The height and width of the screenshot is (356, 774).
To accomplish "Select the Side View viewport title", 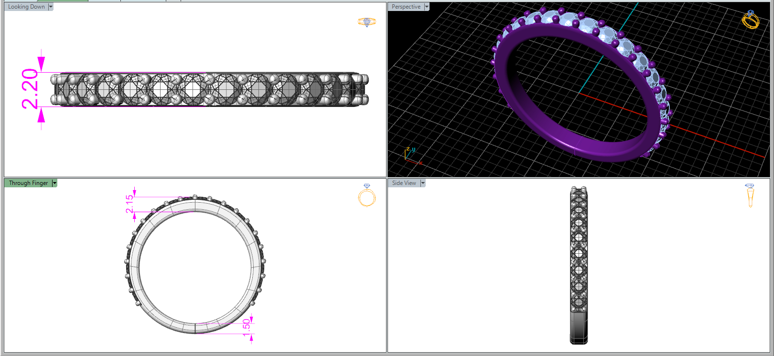I will 404,183.
